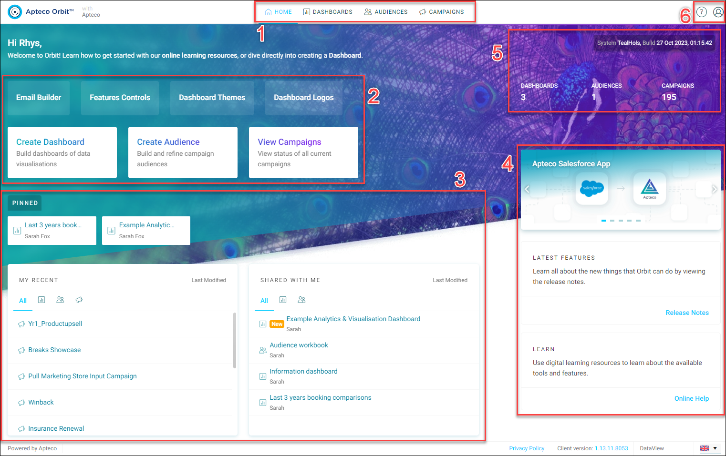Click the DataView label in footer
The height and width of the screenshot is (456, 726).
[652, 448]
